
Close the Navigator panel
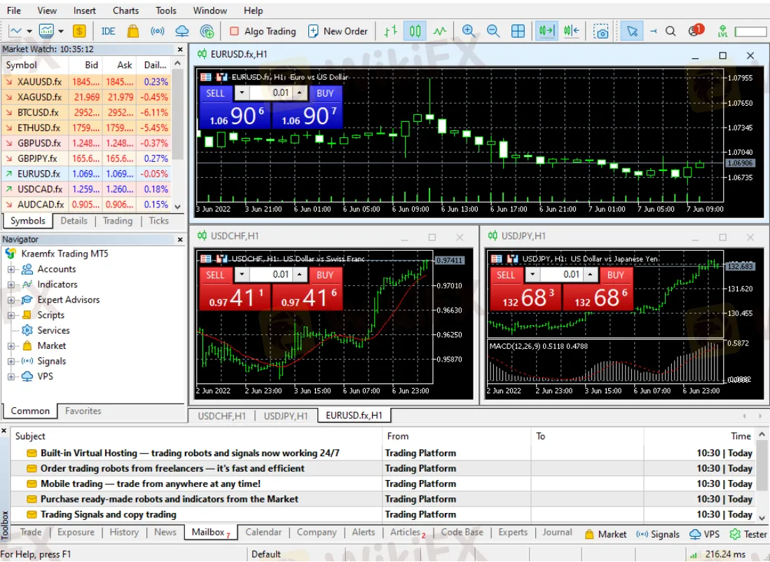click(x=180, y=239)
